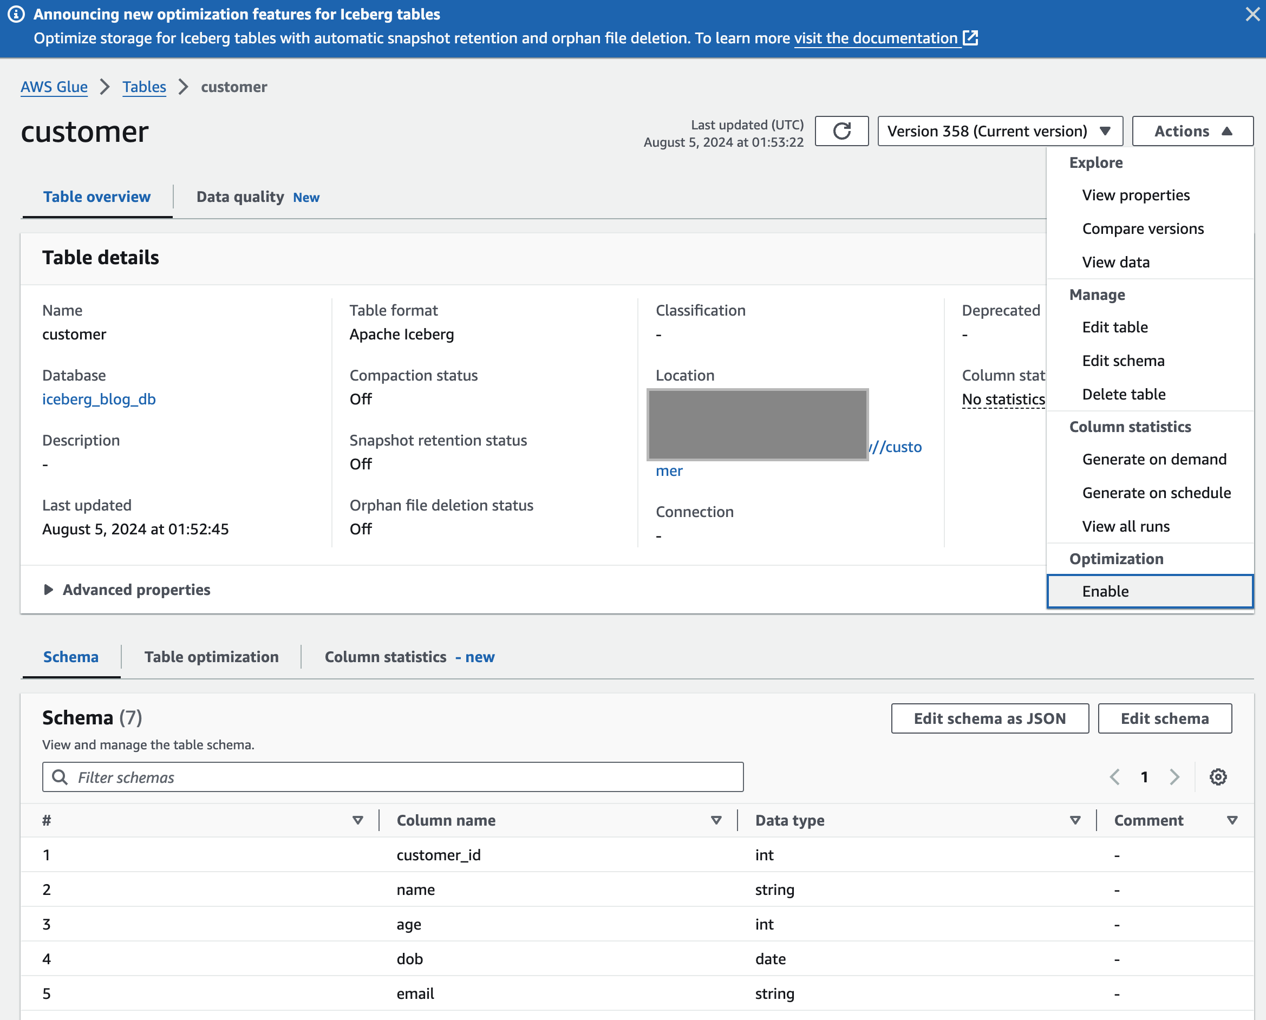Go to previous schema page arrow
This screenshot has height=1020, width=1266.
1114,777
